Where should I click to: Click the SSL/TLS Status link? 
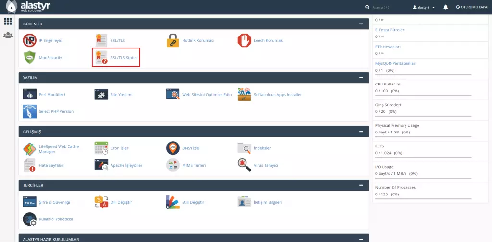pyautogui.click(x=124, y=58)
